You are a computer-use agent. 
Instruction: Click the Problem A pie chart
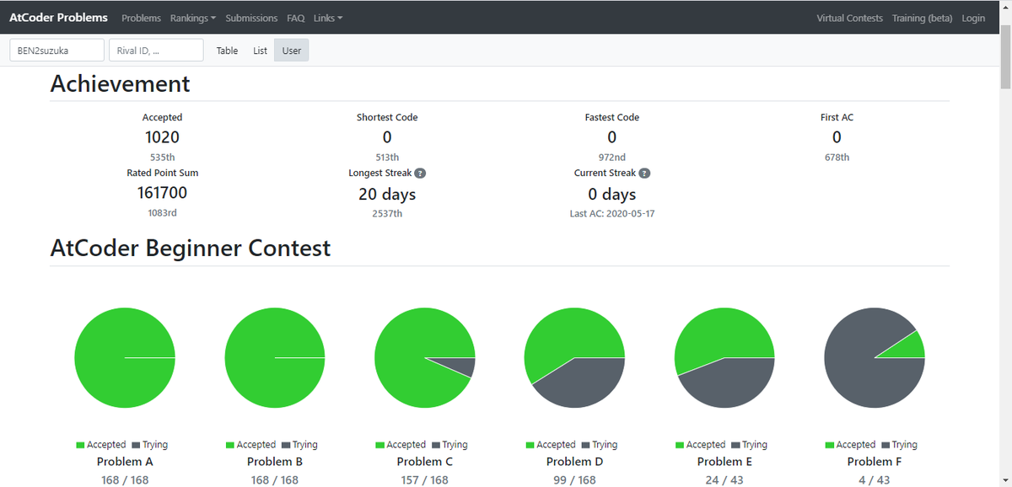click(x=125, y=358)
